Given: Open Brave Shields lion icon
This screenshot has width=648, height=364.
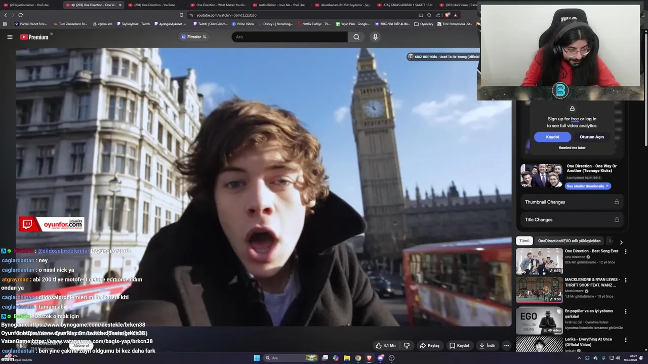Looking at the screenshot, I should 448,15.
